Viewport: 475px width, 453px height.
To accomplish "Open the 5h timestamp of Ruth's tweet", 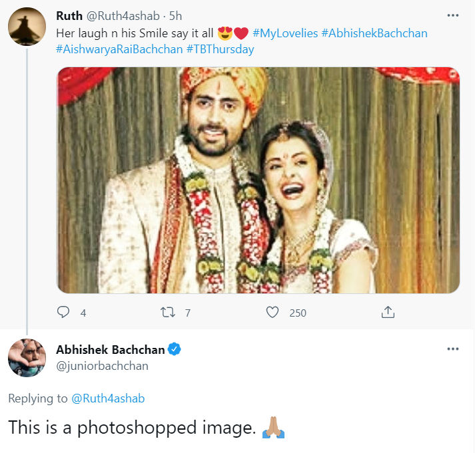I will coord(175,16).
